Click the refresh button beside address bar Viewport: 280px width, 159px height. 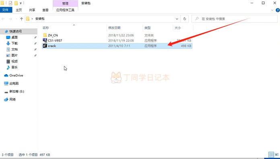(x=185, y=19)
